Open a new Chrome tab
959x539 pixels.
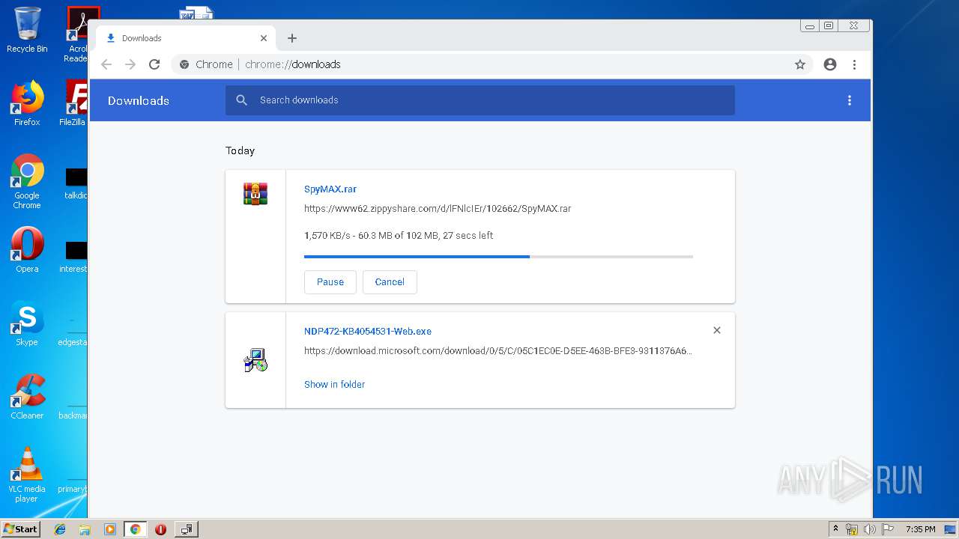click(x=292, y=38)
